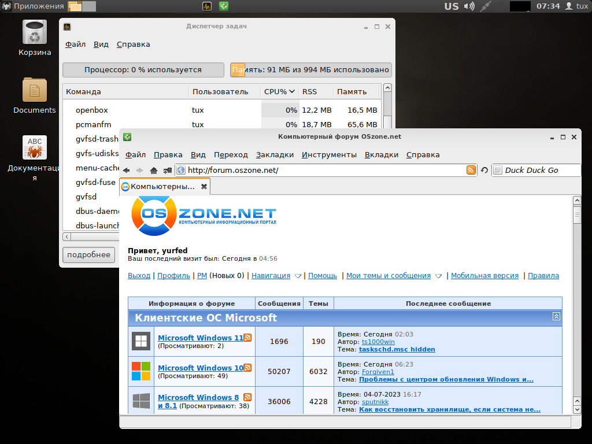Click the Windows 8 gray logo icon
The image size is (592, 444).
[x=141, y=401]
